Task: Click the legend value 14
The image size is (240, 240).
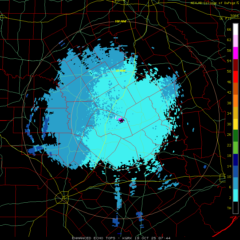Action: pyautogui.click(x=229, y=166)
